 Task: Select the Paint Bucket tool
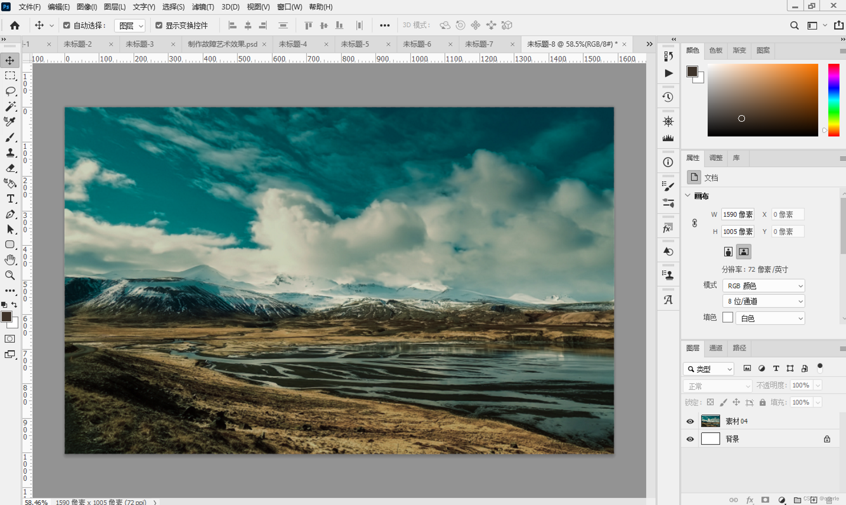pyautogui.click(x=10, y=183)
